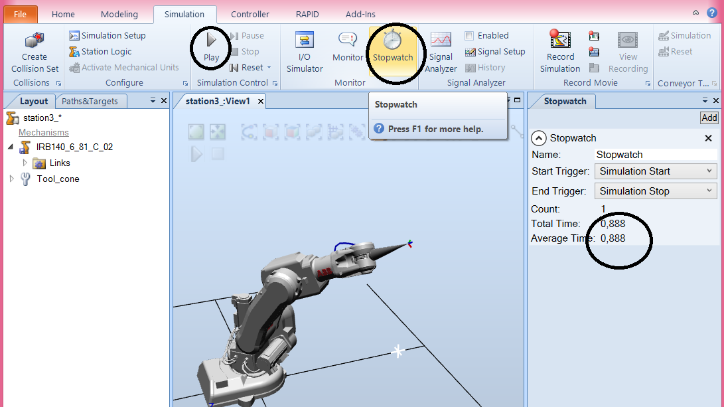Click the Add button in the Stopwatch panel
The width and height of the screenshot is (724, 407).
pyautogui.click(x=709, y=117)
